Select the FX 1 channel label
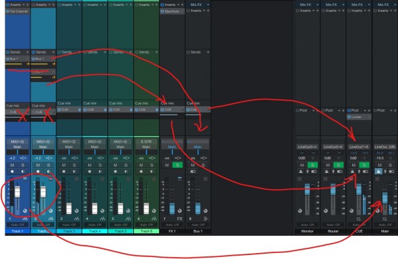 coord(172,231)
